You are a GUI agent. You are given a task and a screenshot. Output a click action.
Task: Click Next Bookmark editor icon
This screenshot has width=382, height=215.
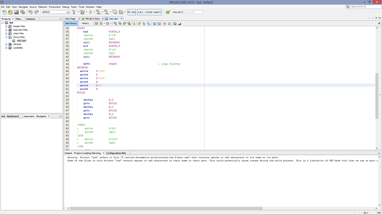(144, 23)
